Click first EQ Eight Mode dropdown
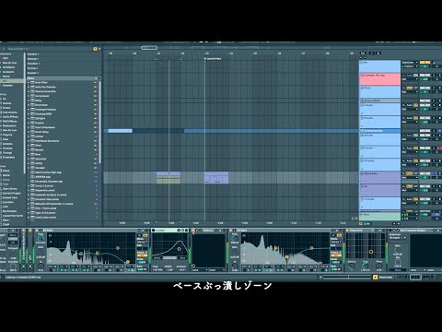Viewport: 442px width, 332px height. [x=142, y=243]
